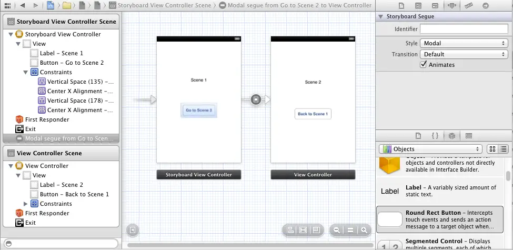Show the Code Snippet library braces icon
This screenshot has width=513, height=250.
pos(435,136)
